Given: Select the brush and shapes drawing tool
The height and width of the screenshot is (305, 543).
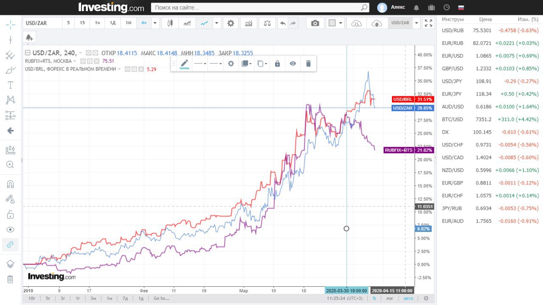Looking at the screenshot, I should point(10,70).
